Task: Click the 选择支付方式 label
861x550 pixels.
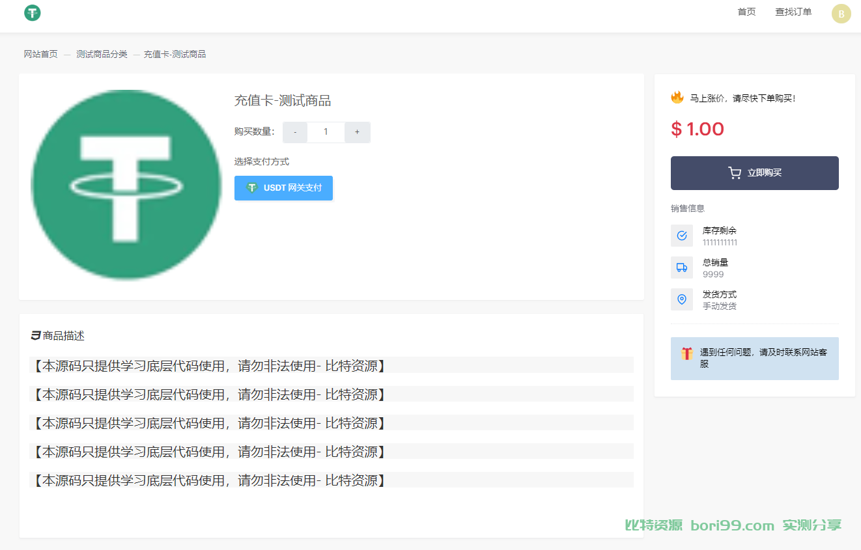Action: click(x=262, y=161)
